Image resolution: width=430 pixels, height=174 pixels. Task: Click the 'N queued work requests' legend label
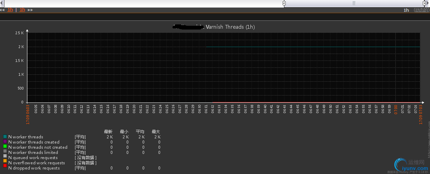(x=33, y=158)
